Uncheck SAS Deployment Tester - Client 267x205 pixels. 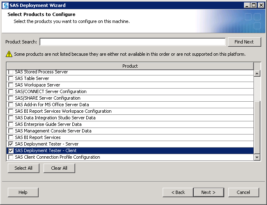coord(11,150)
